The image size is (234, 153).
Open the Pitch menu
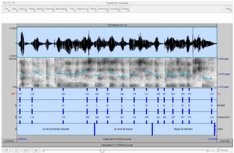click(93, 9)
